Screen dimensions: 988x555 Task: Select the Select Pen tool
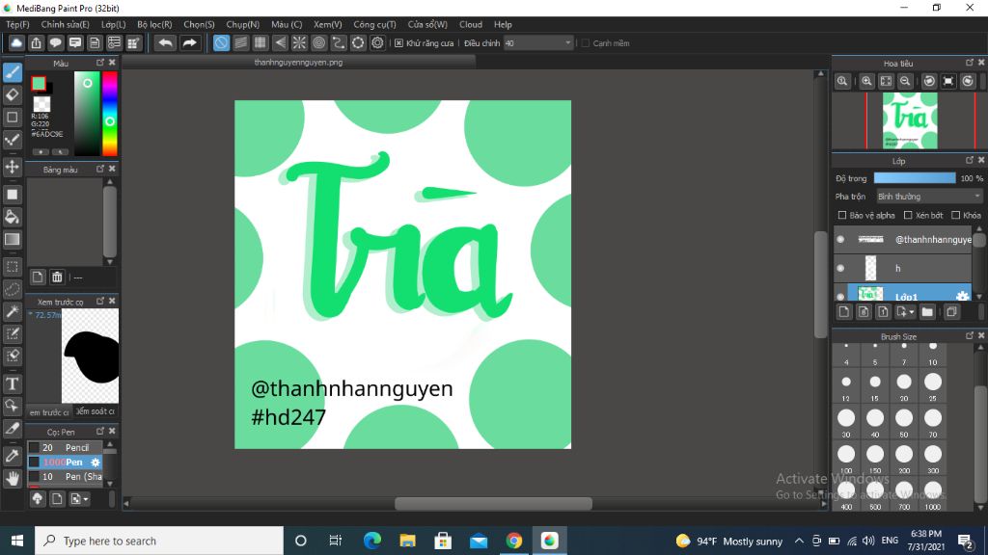(12, 333)
